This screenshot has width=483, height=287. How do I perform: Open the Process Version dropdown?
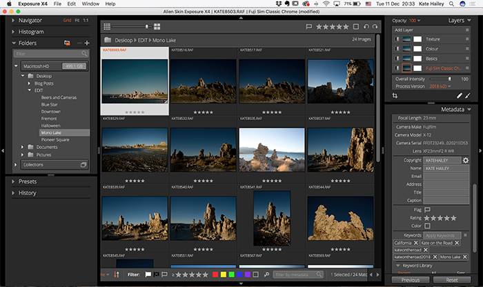tap(440, 86)
